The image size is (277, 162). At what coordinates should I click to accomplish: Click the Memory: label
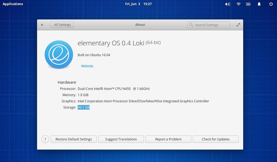pos(69,95)
